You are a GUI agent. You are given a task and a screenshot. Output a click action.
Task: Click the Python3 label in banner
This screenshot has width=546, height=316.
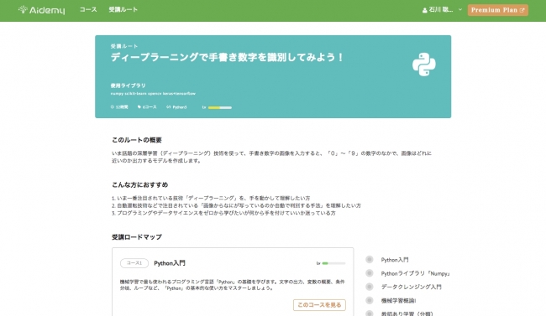[x=180, y=107]
